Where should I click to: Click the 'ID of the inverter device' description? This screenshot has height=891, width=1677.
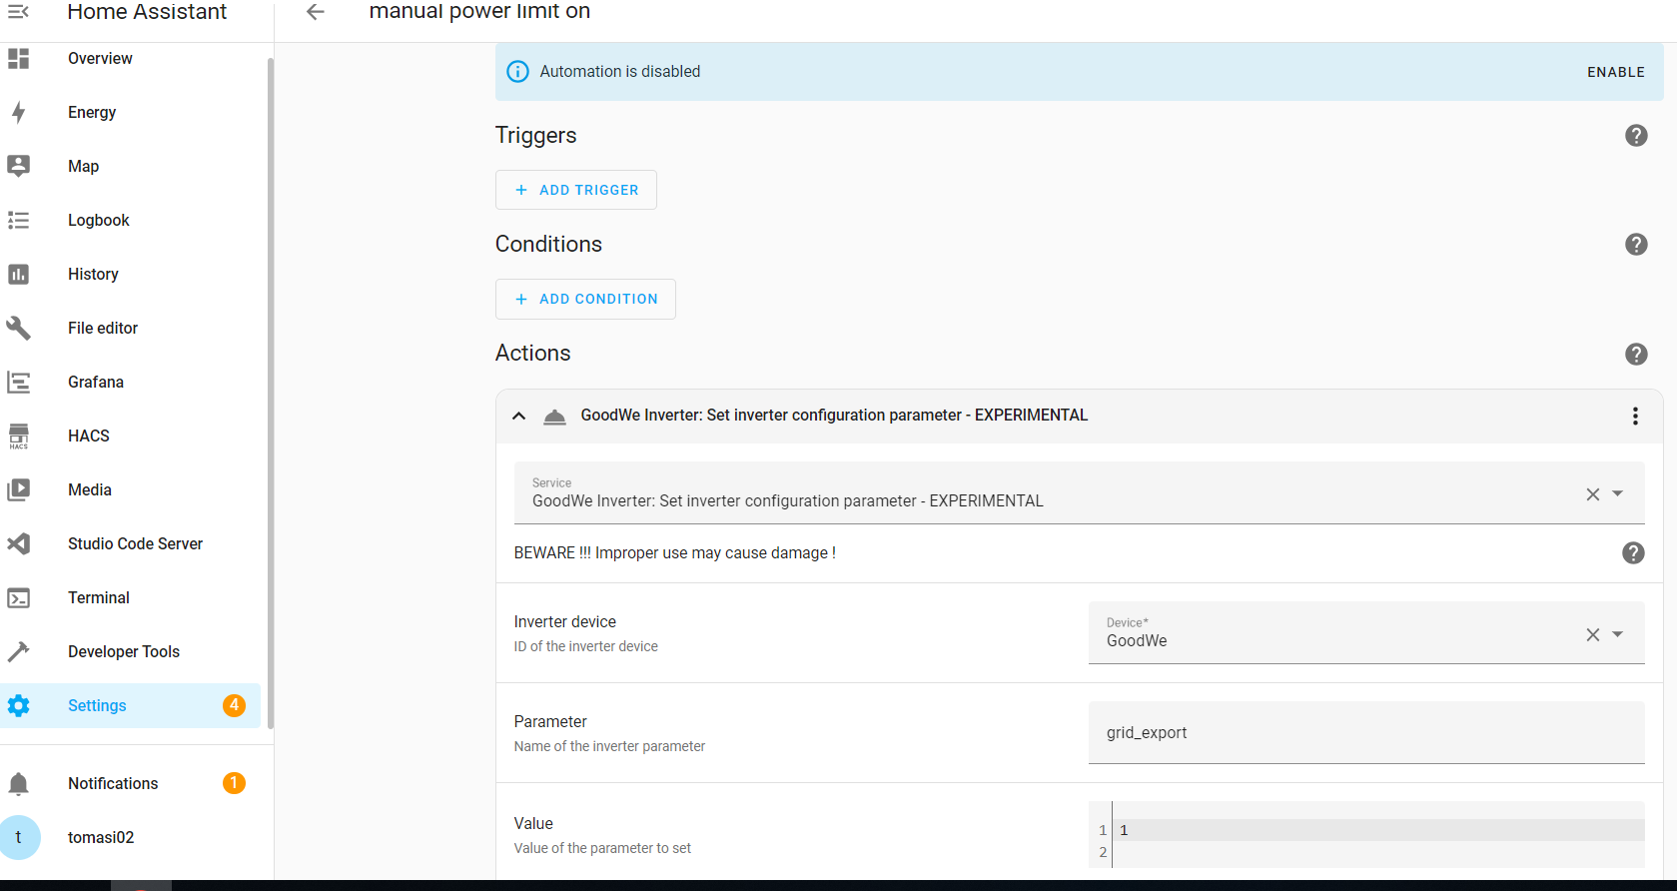pos(586,646)
